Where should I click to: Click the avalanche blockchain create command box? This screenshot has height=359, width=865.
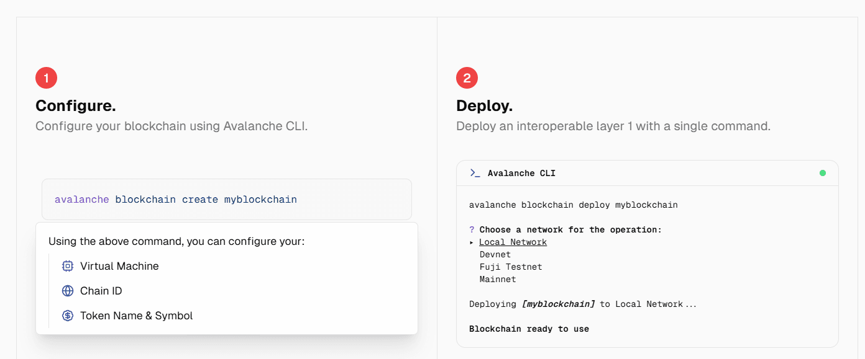click(x=227, y=200)
